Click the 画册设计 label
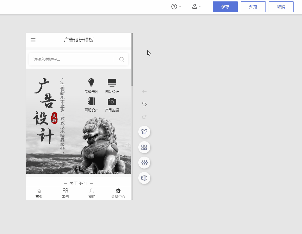Image resolution: width=302 pixels, height=234 pixels. click(91, 110)
